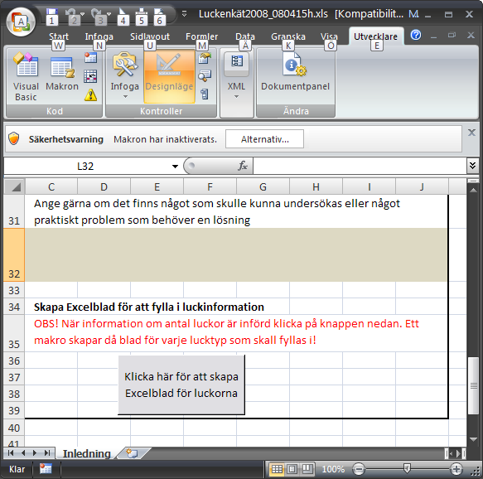Screen dimensions: 483x479
Task: Click the formula bar input field
Action: click(x=360, y=166)
